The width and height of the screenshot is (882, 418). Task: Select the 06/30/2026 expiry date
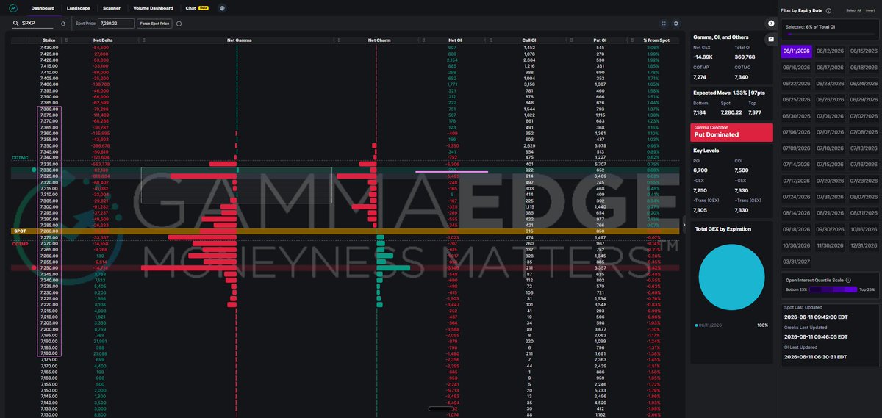click(x=796, y=115)
